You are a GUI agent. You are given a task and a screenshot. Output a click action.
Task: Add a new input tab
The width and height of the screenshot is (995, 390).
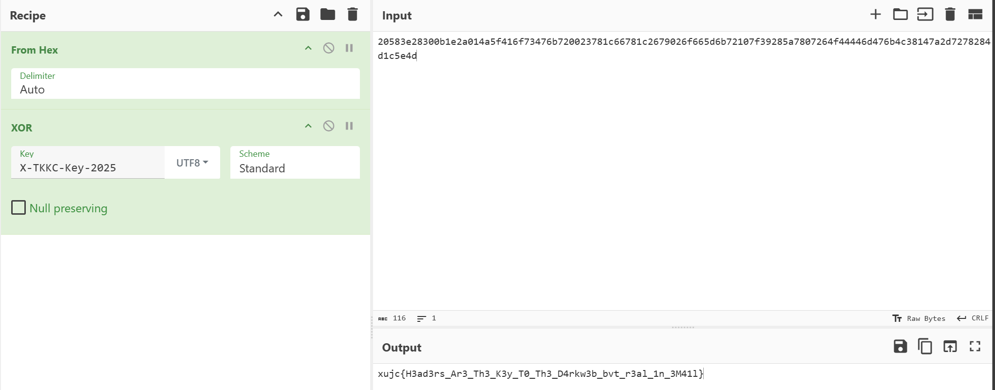click(875, 15)
